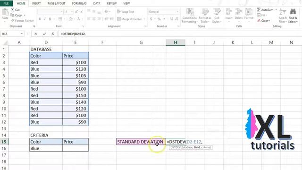Click the Format cells icon
The width and height of the screenshot is (302, 170).
249,12
